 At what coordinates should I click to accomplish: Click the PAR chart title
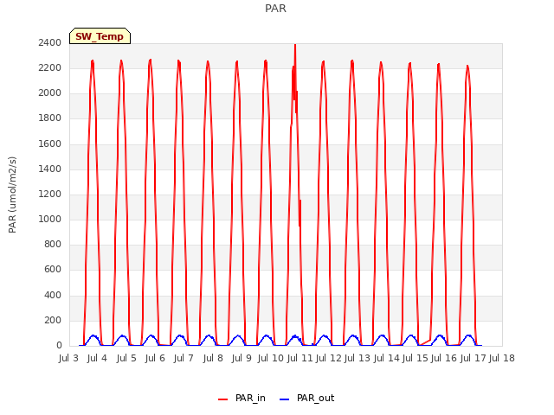coord(275,9)
